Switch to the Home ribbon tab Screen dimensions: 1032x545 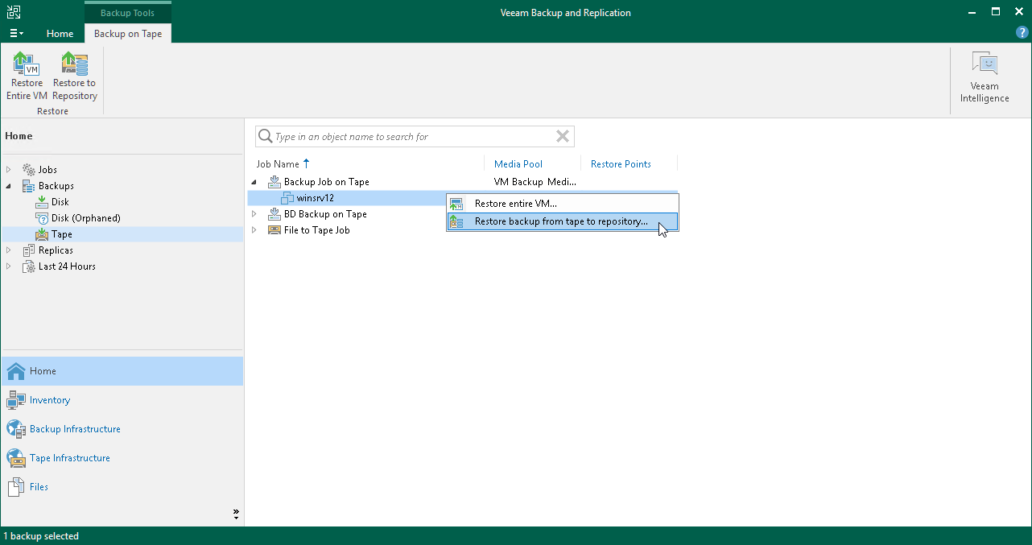[60, 33]
